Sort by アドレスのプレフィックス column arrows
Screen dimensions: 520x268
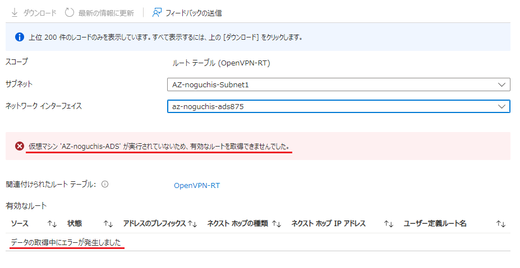[x=192, y=224]
